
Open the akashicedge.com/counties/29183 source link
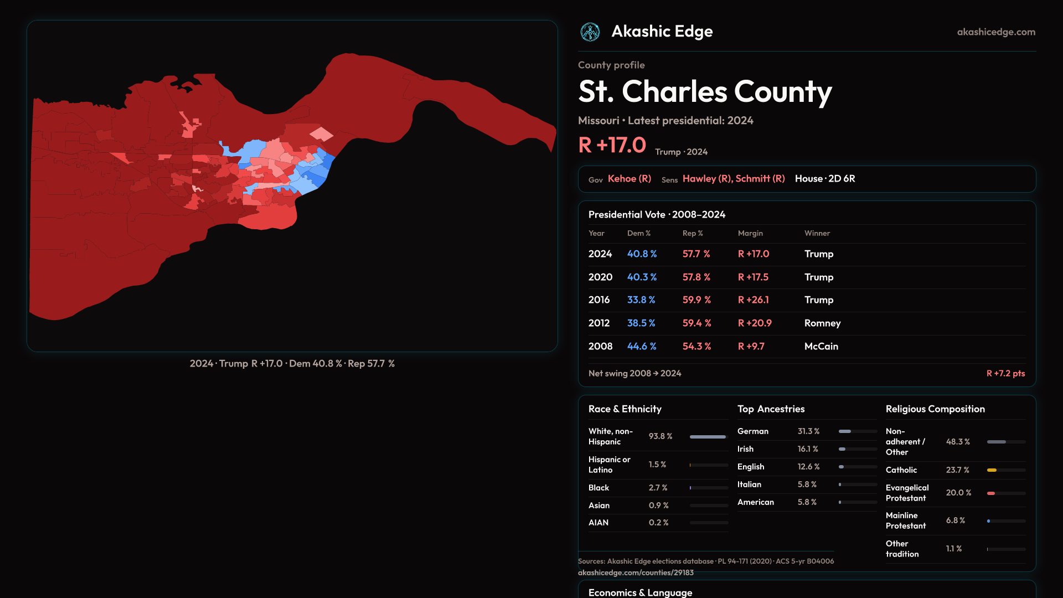(x=635, y=573)
